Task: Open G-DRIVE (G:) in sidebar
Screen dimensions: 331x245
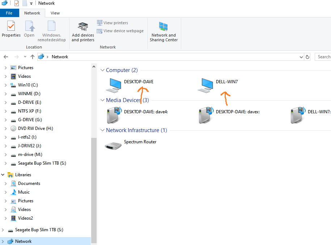Action: 30,119
